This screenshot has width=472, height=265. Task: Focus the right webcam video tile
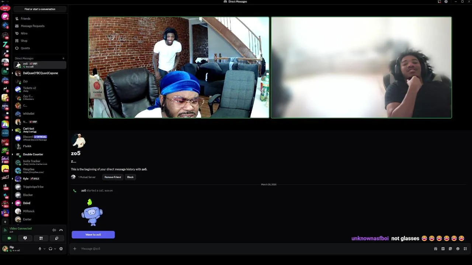[361, 67]
